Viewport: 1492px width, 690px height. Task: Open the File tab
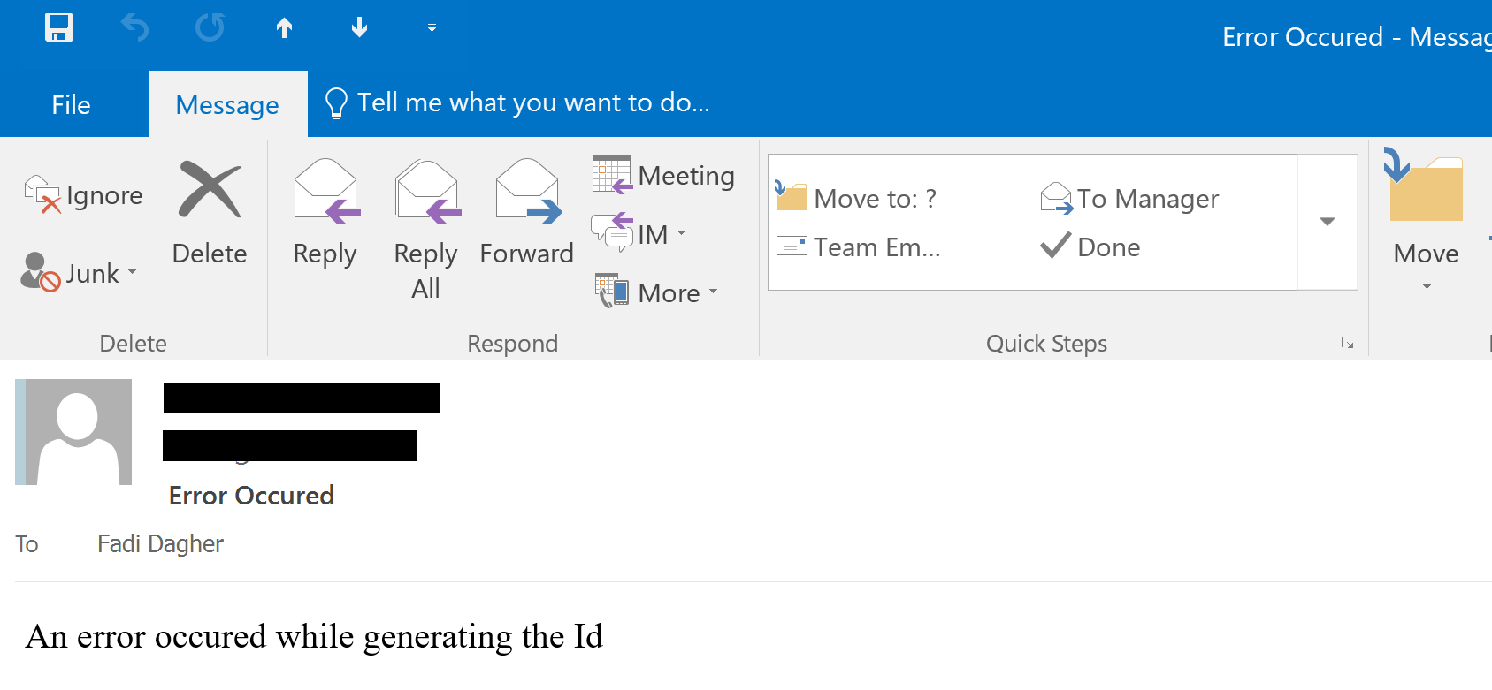pos(71,105)
